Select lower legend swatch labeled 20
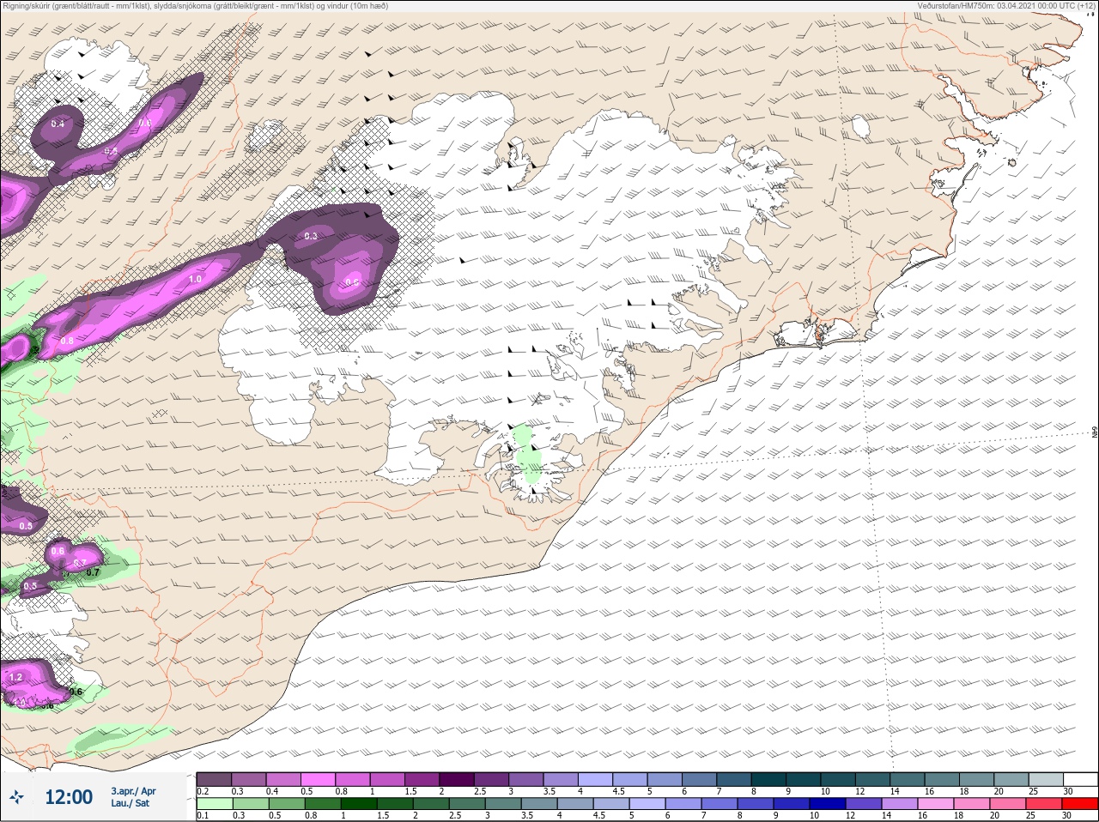1099x822 pixels. tap(1008, 804)
